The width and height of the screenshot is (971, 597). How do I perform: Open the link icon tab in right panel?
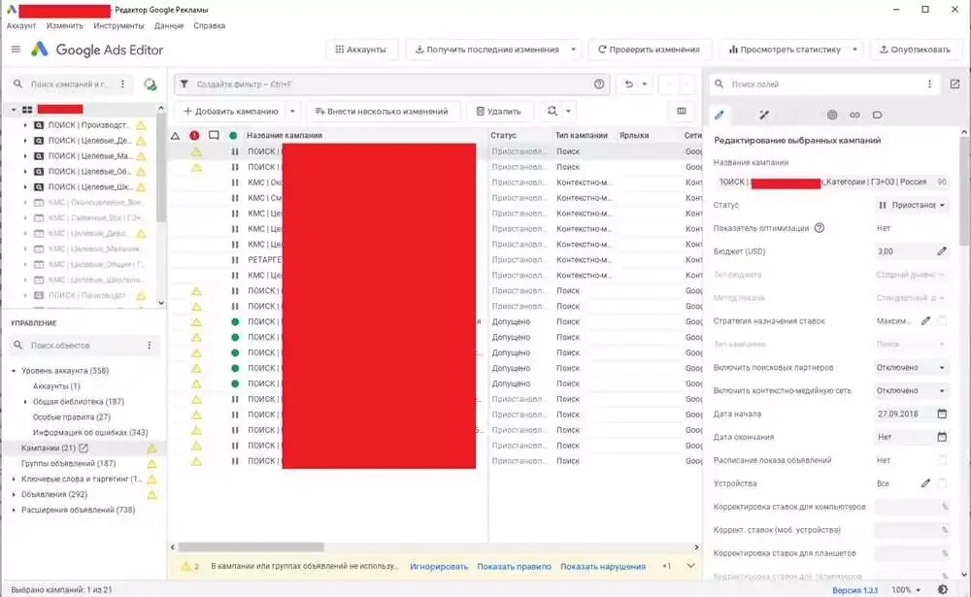854,115
